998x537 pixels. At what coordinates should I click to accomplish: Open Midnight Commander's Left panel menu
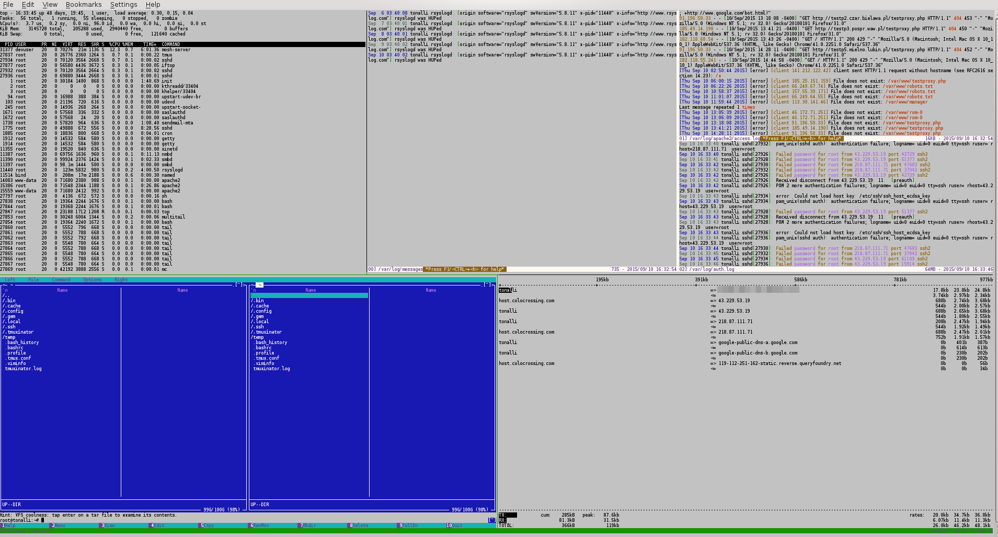coord(10,280)
